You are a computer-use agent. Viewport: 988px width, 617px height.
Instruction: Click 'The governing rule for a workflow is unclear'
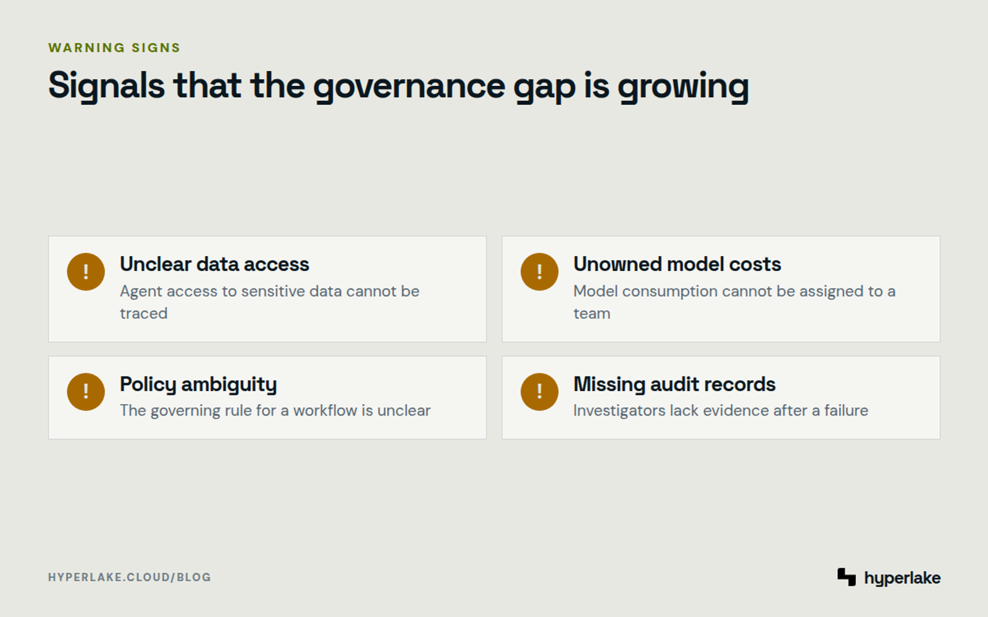275,410
